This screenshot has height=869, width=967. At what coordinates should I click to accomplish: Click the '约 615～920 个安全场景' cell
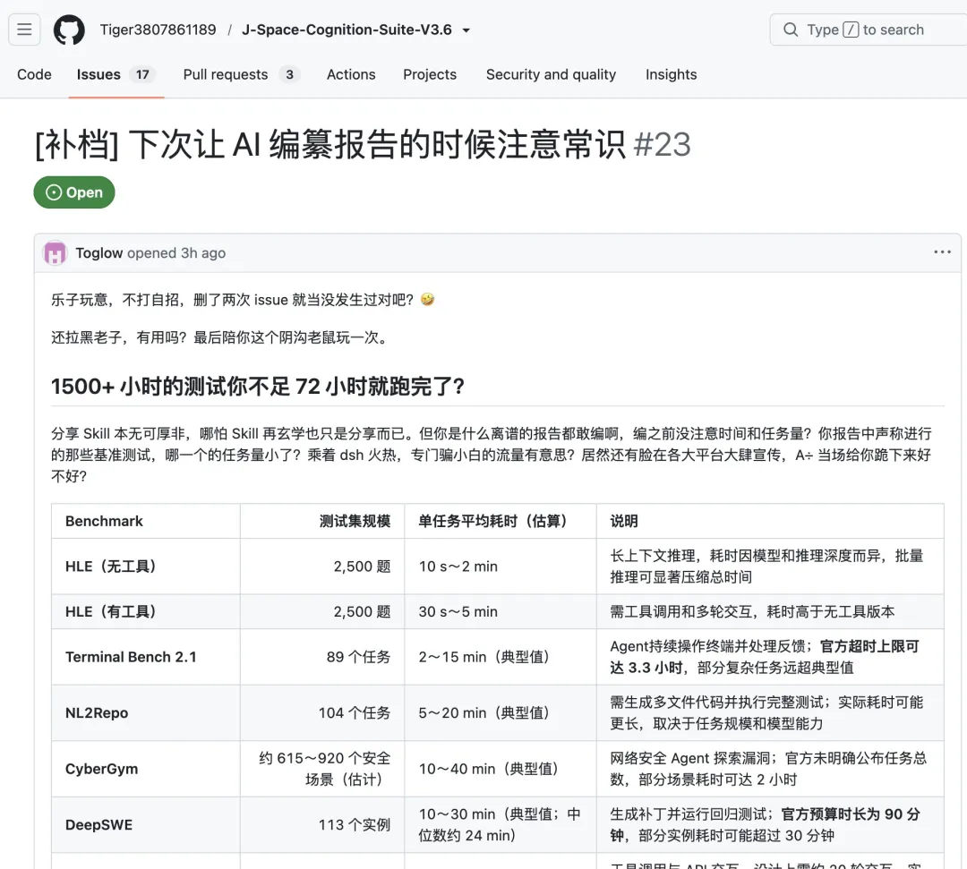(x=322, y=769)
